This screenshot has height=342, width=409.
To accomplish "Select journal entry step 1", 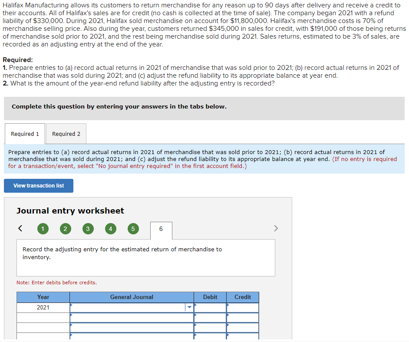I will tap(43, 229).
